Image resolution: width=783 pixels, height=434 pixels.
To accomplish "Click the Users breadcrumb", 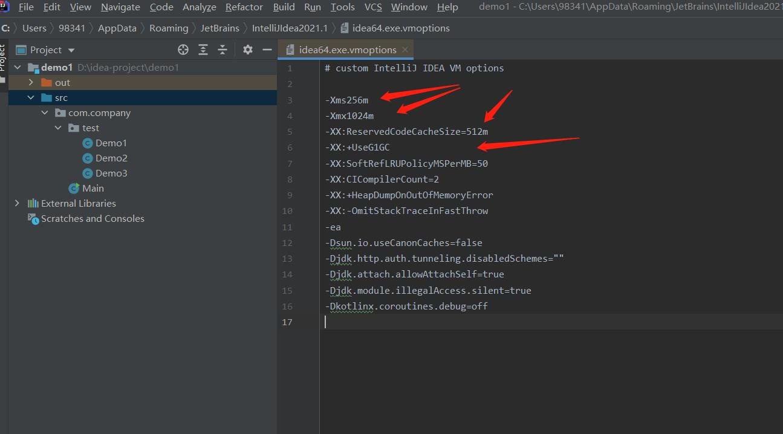I will (x=34, y=28).
